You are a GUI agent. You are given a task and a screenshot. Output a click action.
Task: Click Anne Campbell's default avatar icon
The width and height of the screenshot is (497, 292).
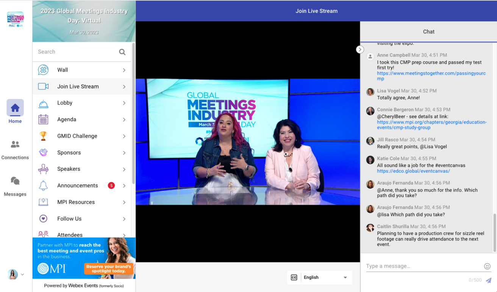pos(370,57)
